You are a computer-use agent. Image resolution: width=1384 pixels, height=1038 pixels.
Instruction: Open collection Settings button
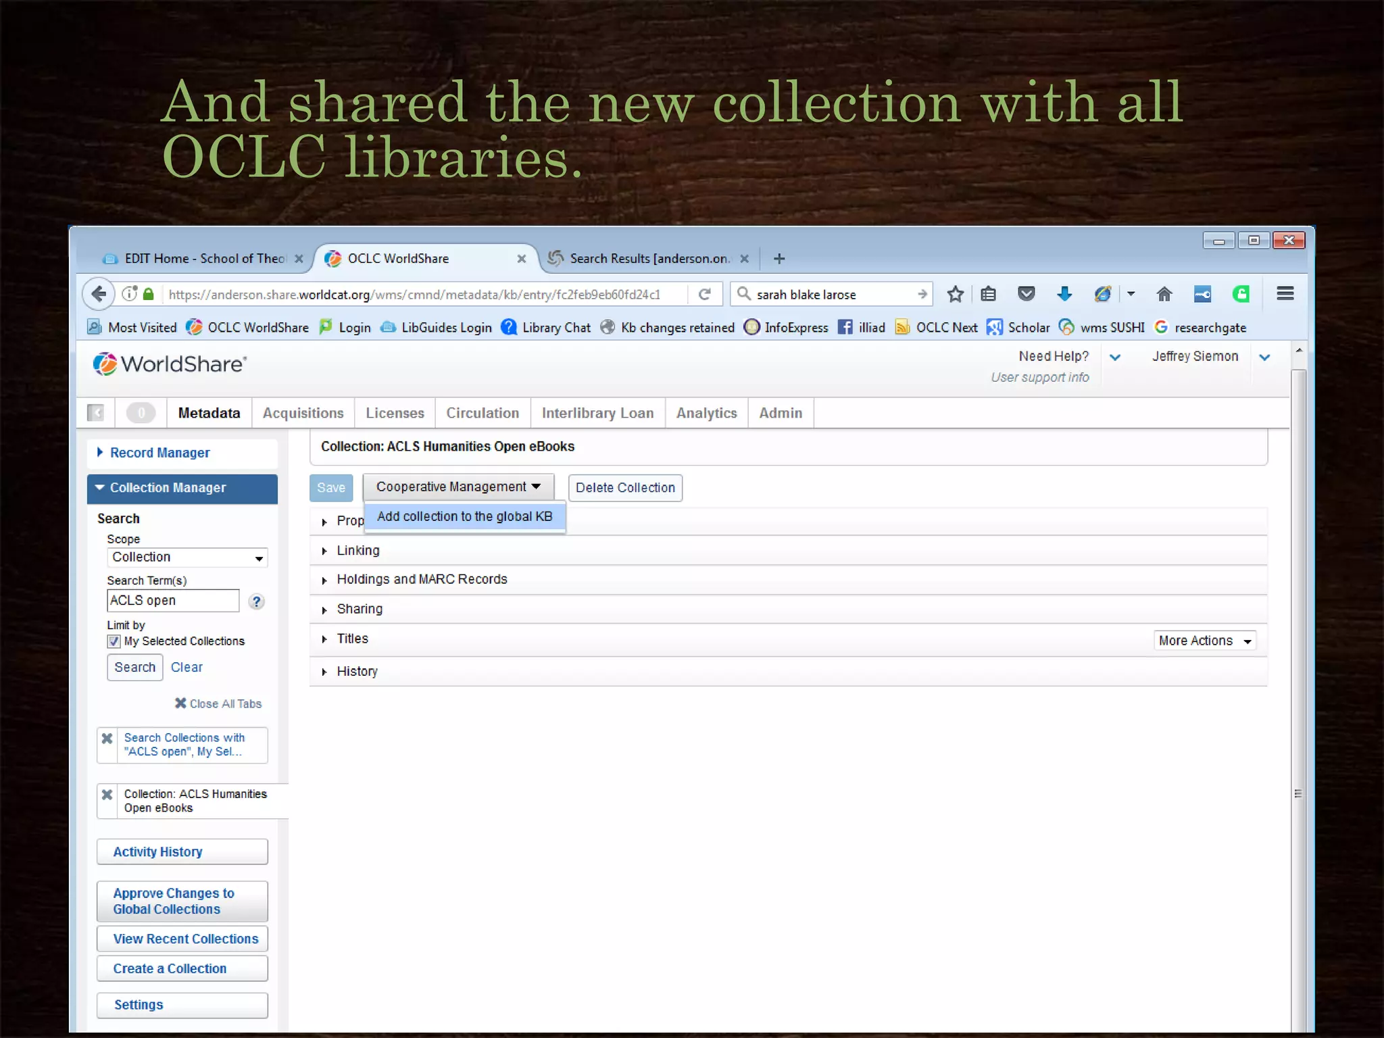tap(182, 1005)
